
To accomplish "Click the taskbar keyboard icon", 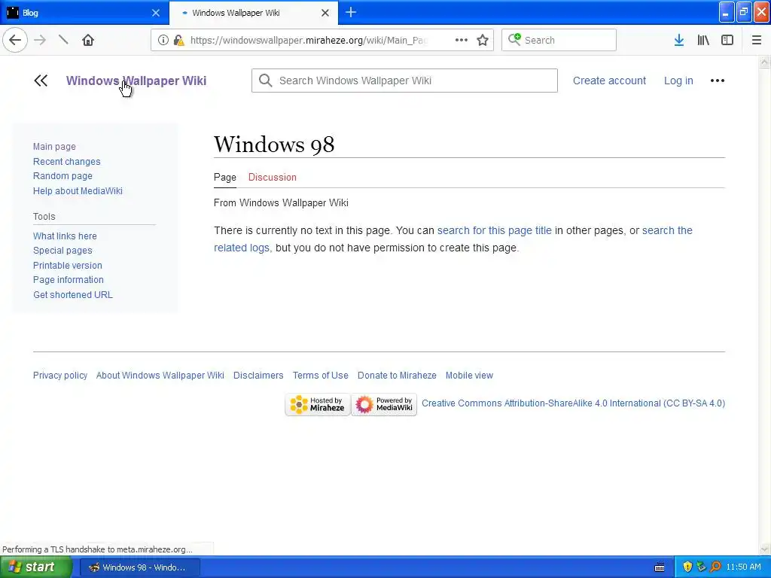I will click(660, 567).
